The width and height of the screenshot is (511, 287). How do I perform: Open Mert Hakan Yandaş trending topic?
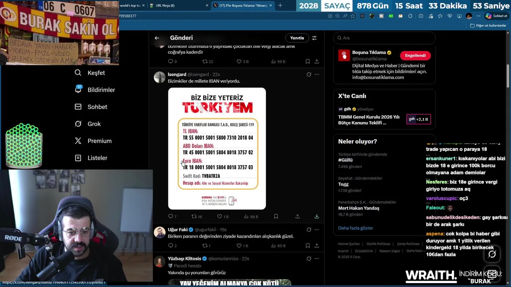click(x=358, y=208)
